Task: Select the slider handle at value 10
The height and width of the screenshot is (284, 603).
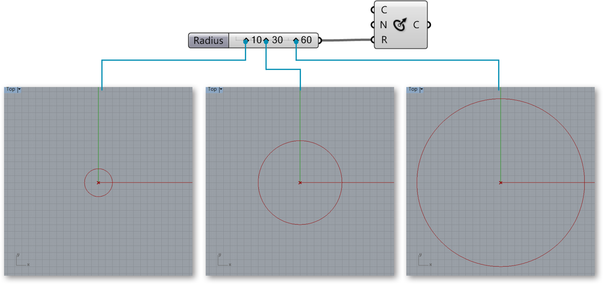Action: pyautogui.click(x=246, y=41)
